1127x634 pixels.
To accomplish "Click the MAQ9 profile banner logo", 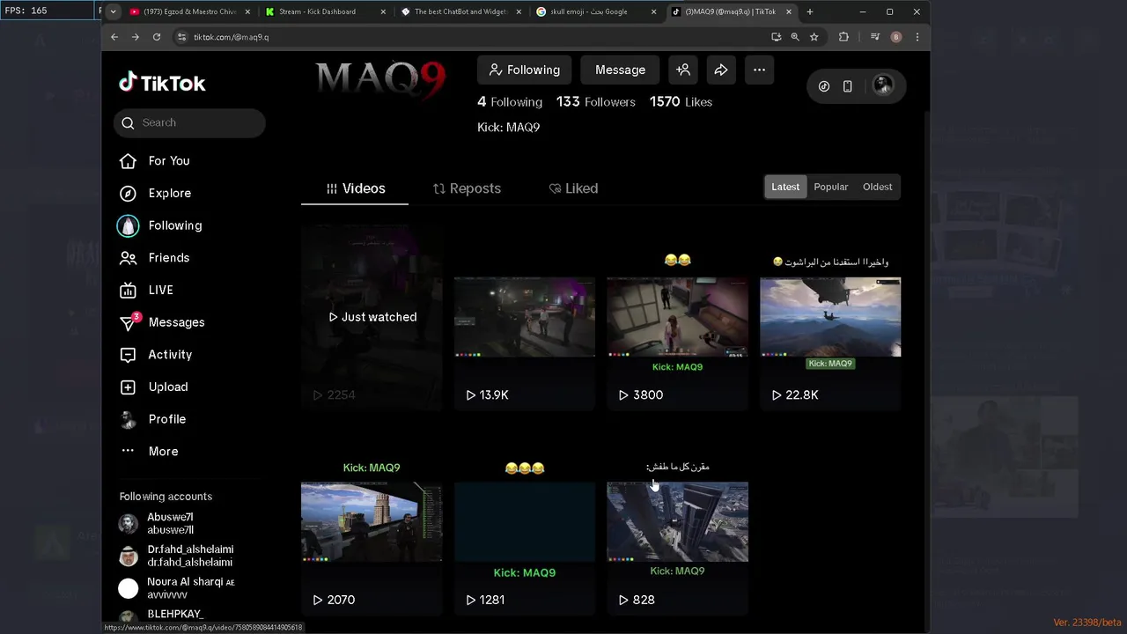I will click(380, 79).
